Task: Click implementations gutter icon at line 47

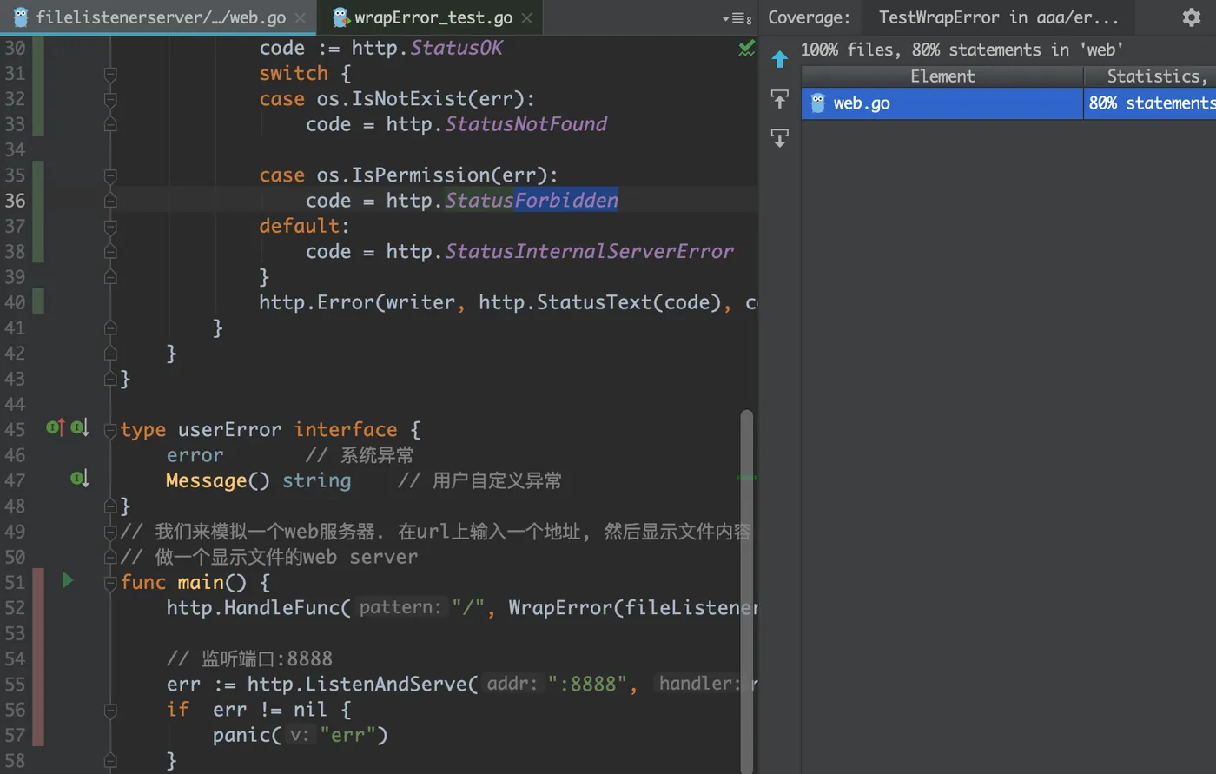Action: pyautogui.click(x=80, y=478)
